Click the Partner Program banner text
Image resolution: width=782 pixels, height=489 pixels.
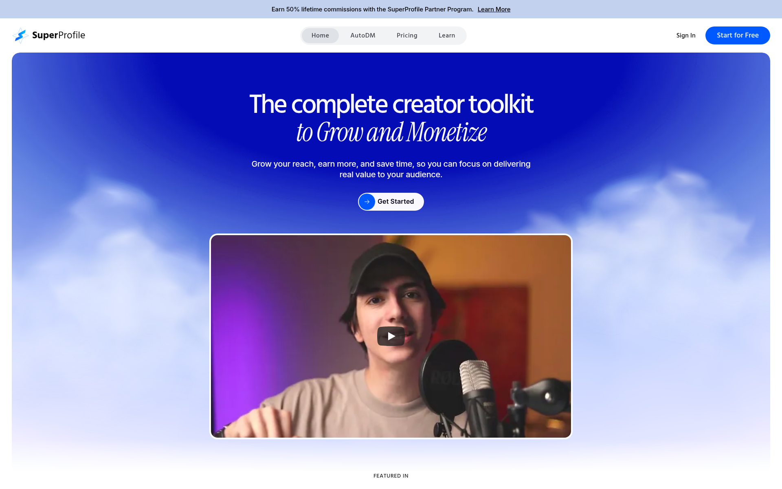[372, 9]
